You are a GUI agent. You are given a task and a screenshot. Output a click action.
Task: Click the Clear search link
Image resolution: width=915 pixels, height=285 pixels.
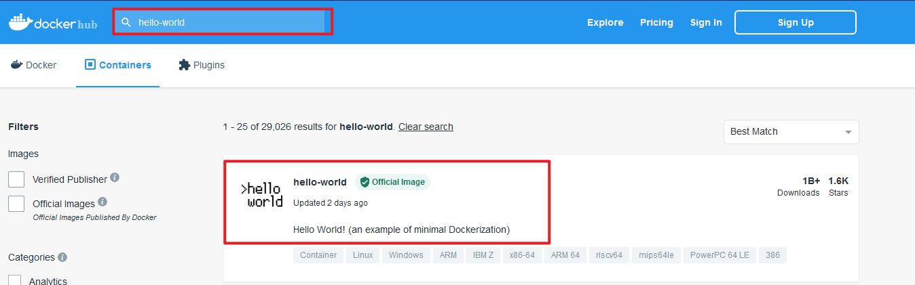click(426, 127)
